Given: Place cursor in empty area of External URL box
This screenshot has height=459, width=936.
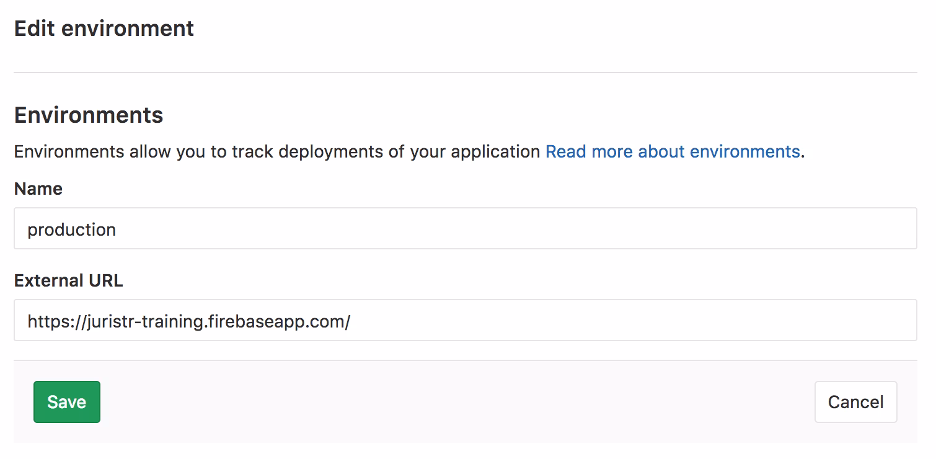Looking at the screenshot, I should point(620,321).
